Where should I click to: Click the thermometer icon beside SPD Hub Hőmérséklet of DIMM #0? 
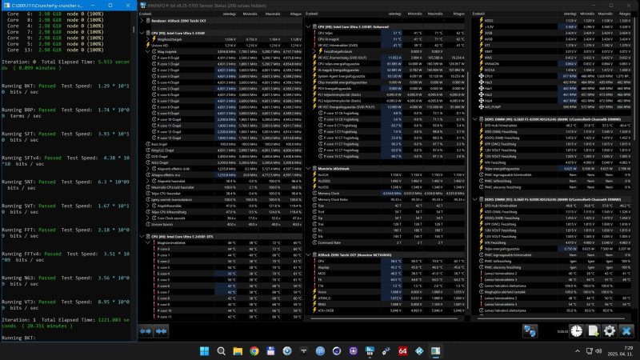[x=482, y=126]
